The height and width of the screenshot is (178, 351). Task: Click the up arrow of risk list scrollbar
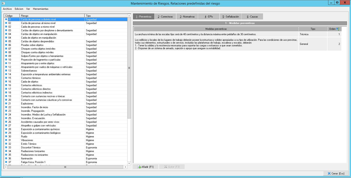point(129,16)
